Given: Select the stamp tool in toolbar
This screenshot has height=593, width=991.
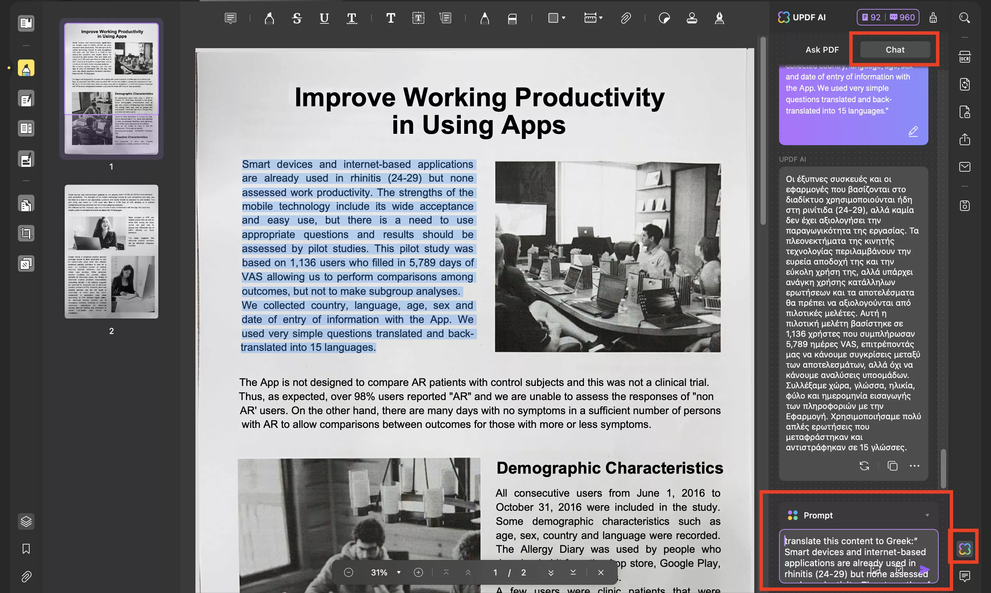Looking at the screenshot, I should pos(692,18).
